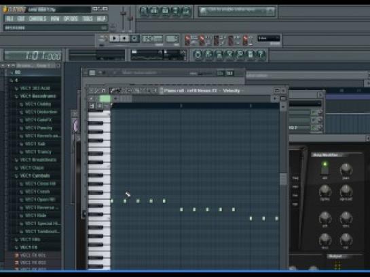
Task: Open the mixer with the fifth view icon
Action: coord(186,11)
